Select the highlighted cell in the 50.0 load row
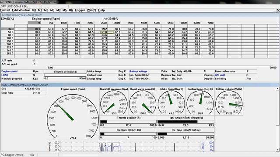This screenshot has height=157, width=280. pyautogui.click(x=107, y=32)
